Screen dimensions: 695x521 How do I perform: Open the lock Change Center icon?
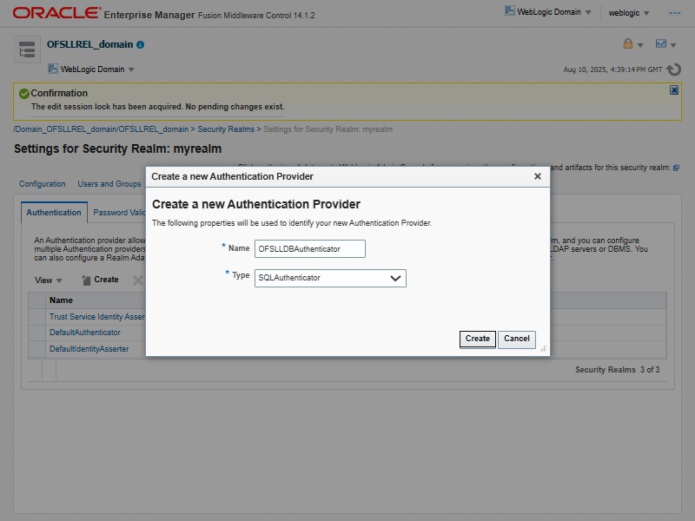pos(628,43)
